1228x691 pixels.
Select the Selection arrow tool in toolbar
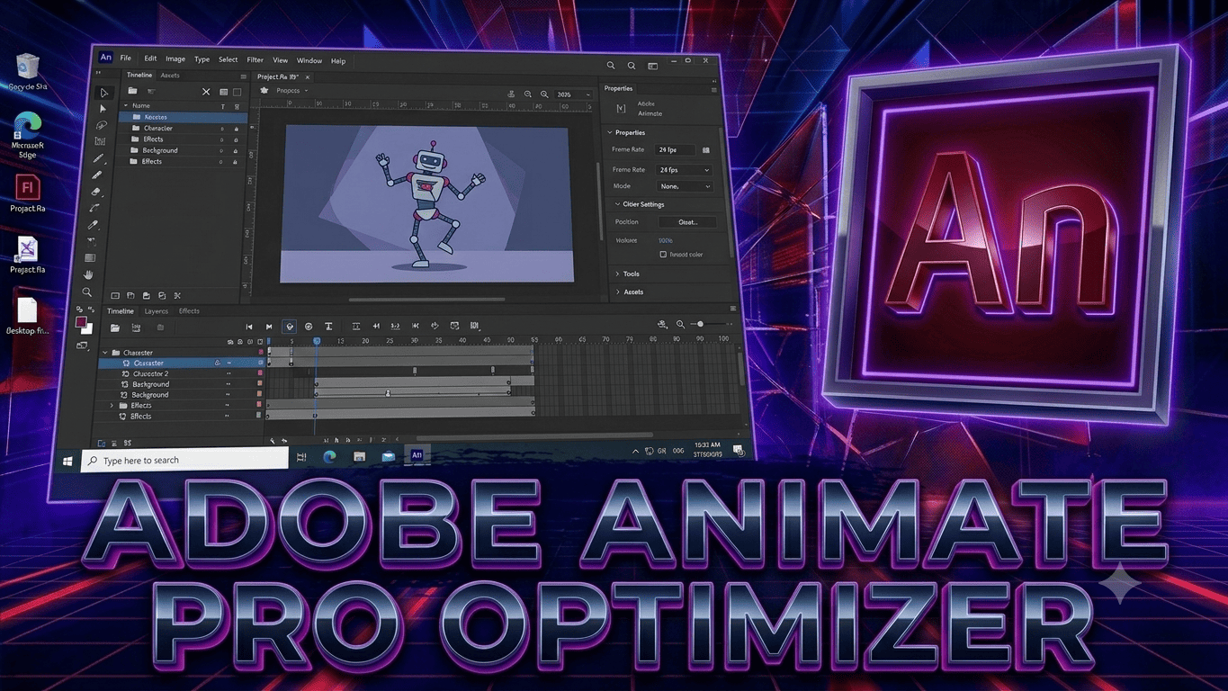click(103, 93)
